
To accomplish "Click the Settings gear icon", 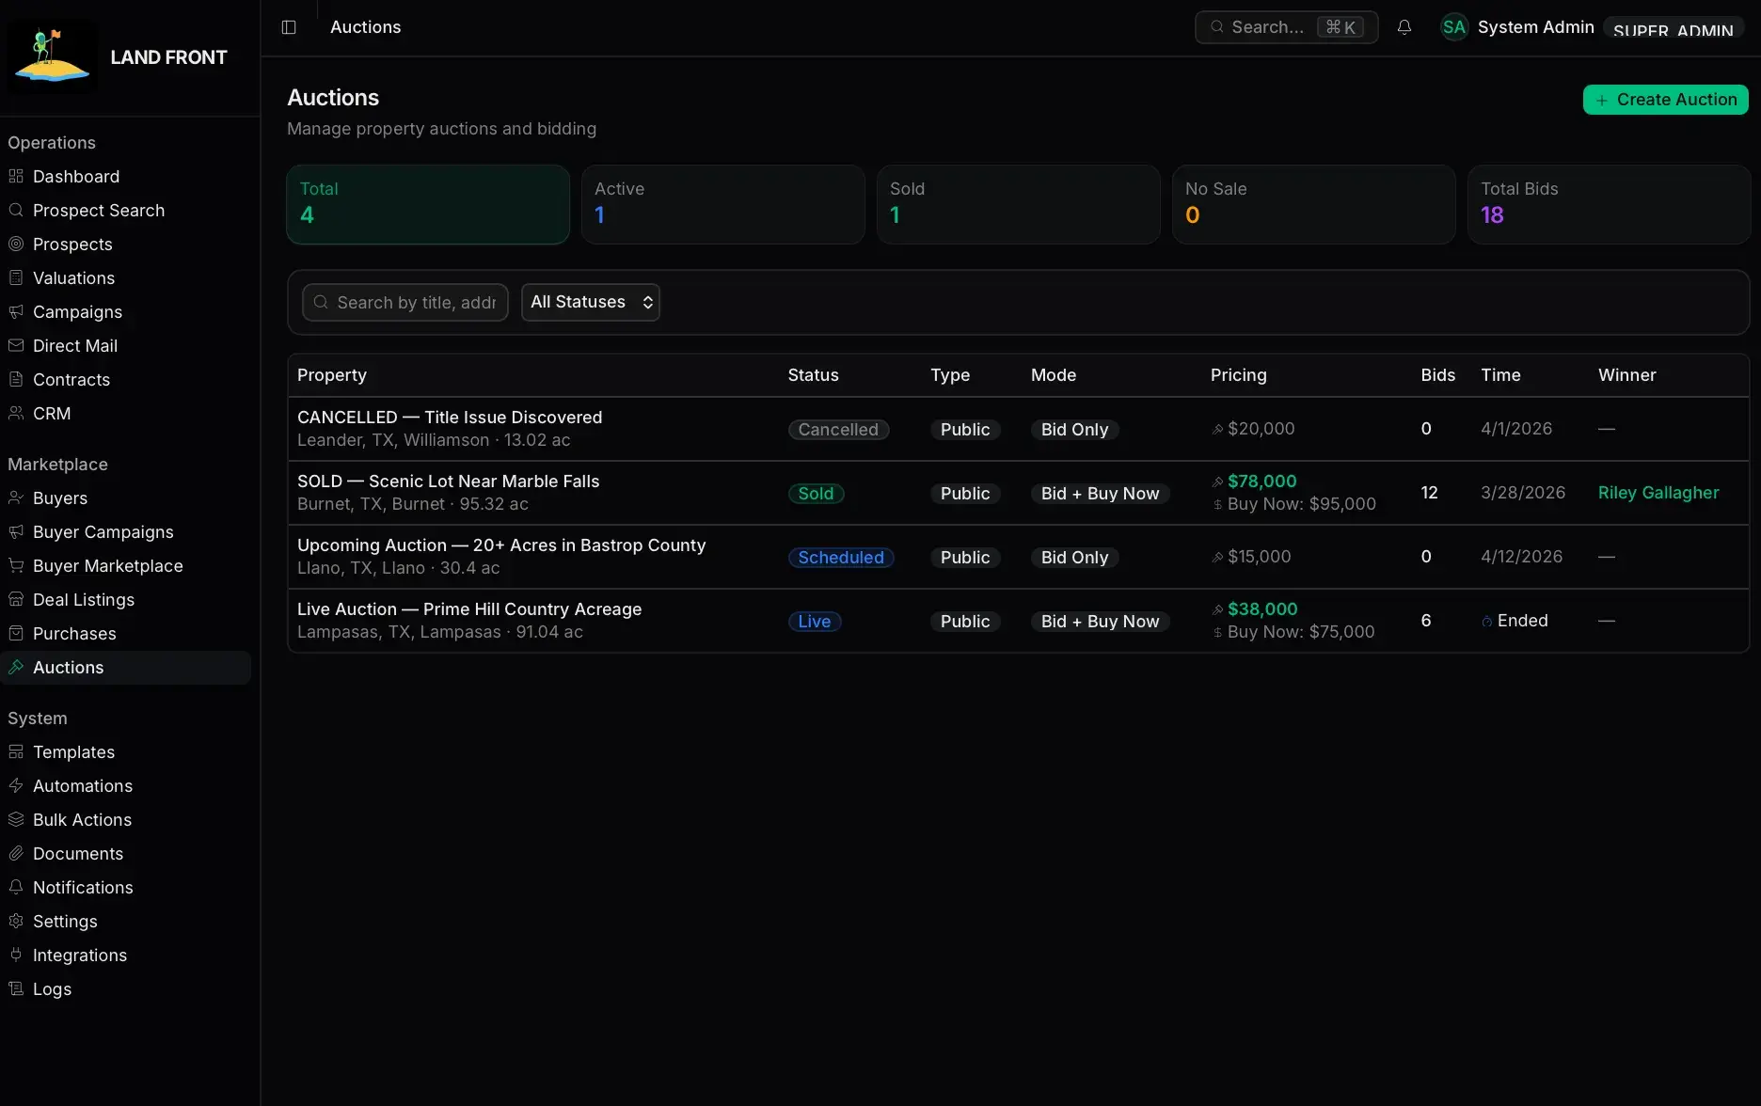I will 16,921.
